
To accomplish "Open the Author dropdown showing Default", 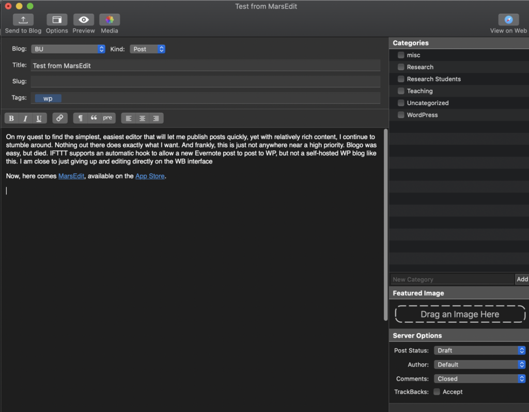I will pyautogui.click(x=479, y=365).
